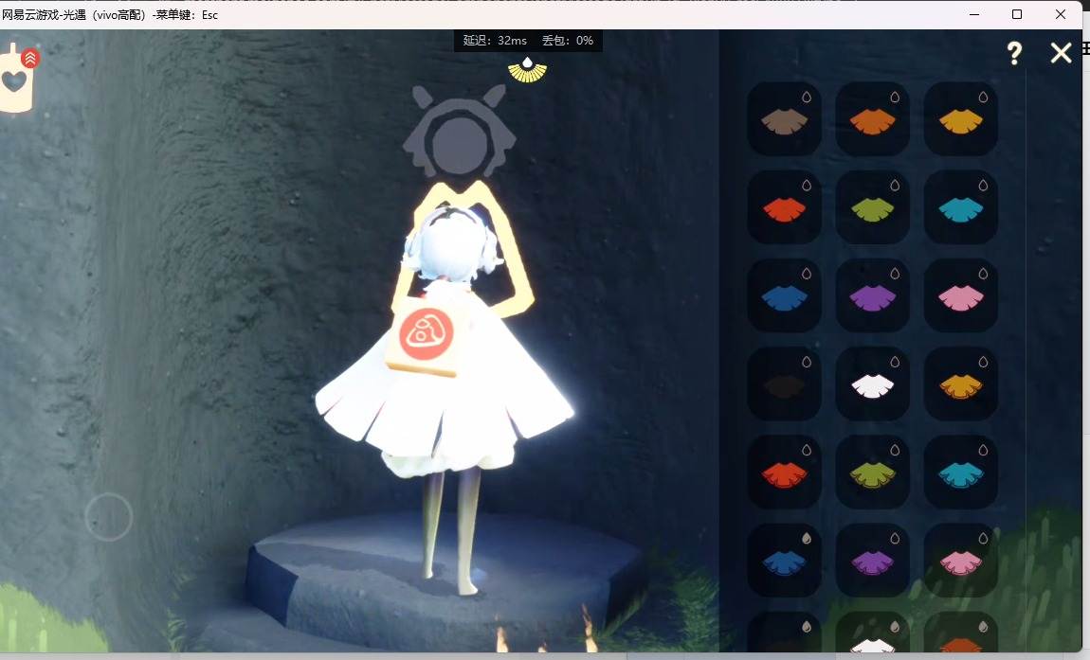Apply the red single-layer cape in the second row
The image size is (1090, 660).
point(784,207)
